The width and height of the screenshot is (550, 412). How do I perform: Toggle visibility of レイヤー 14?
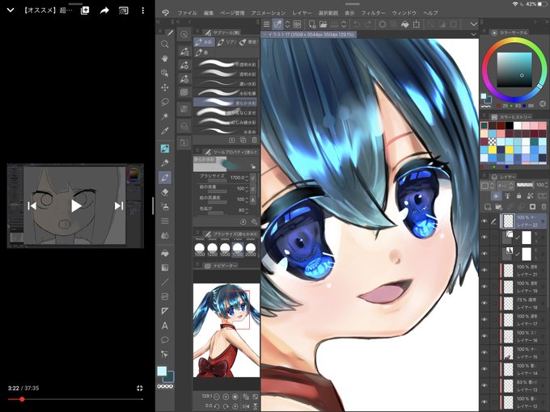pos(484,369)
